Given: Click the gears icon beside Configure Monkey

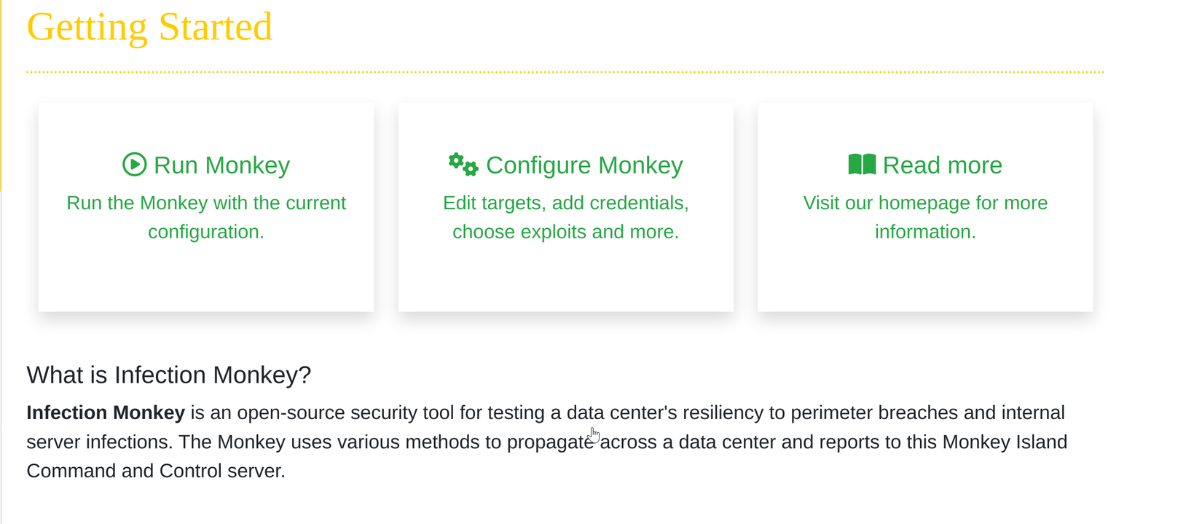Looking at the screenshot, I should [x=463, y=165].
